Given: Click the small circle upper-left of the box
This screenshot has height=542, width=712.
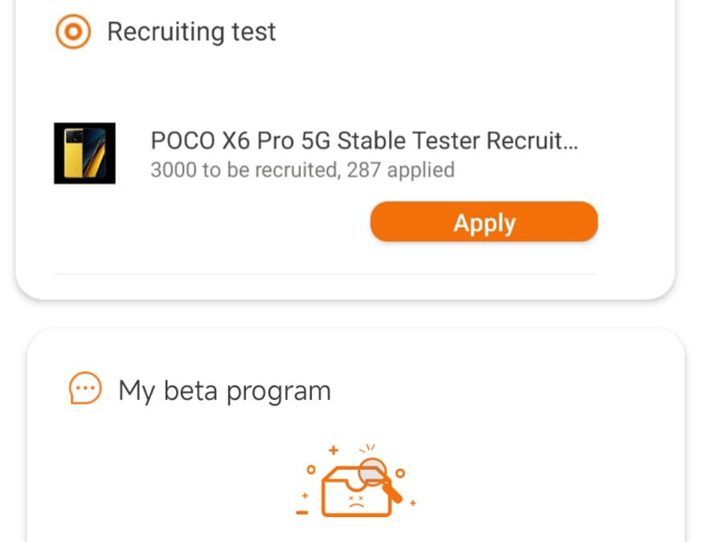Looking at the screenshot, I should [311, 468].
